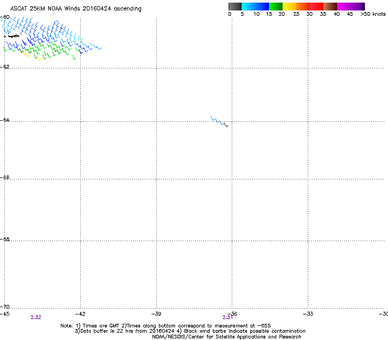
Task: Click the 'Times are GMT' note line
Action: [166, 326]
